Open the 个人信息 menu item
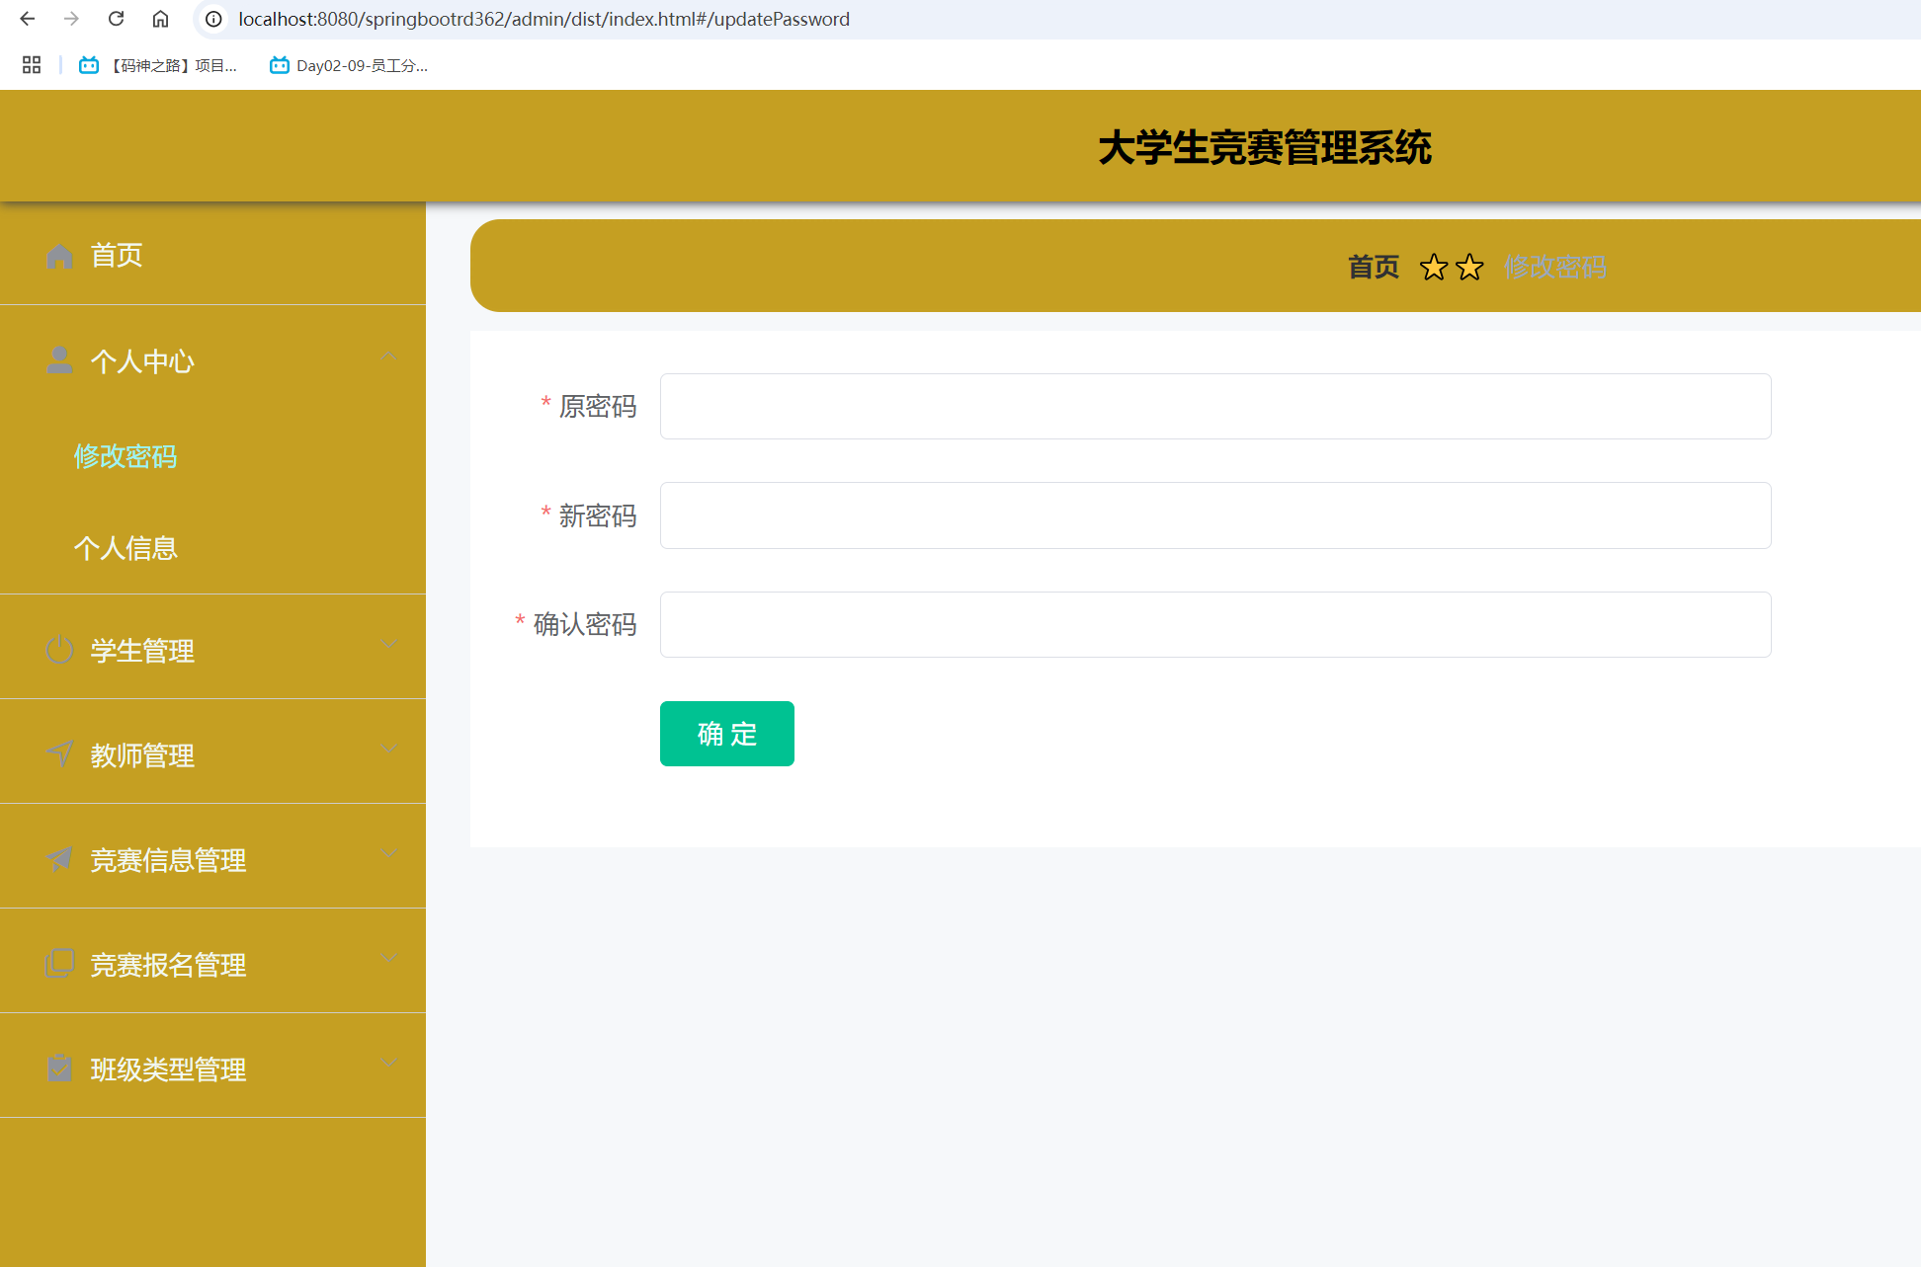This screenshot has height=1267, width=1921. click(x=125, y=548)
